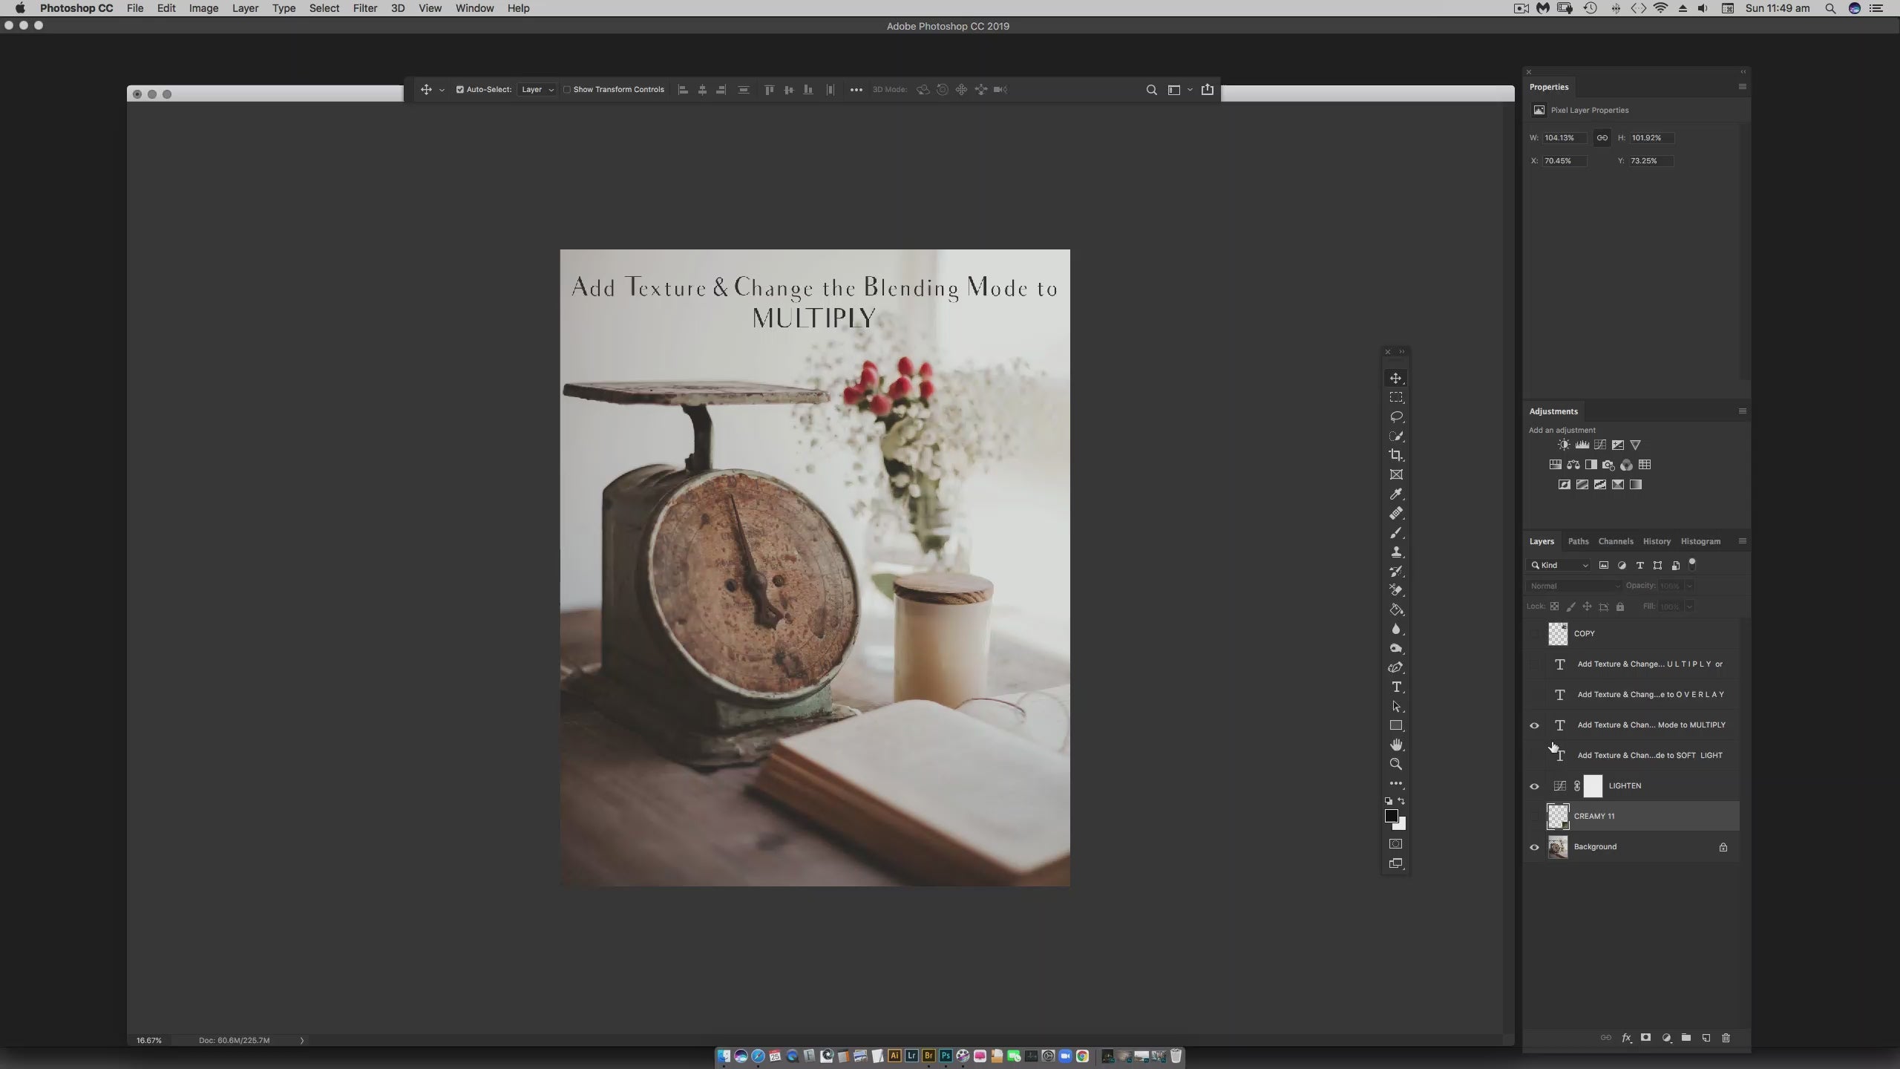
Task: Open the Auto-Select Layer dropdown
Action: tap(537, 90)
